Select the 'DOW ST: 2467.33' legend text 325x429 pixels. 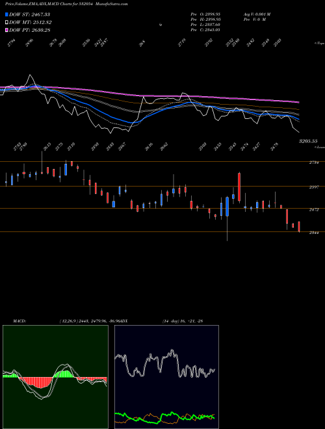pos(29,14)
